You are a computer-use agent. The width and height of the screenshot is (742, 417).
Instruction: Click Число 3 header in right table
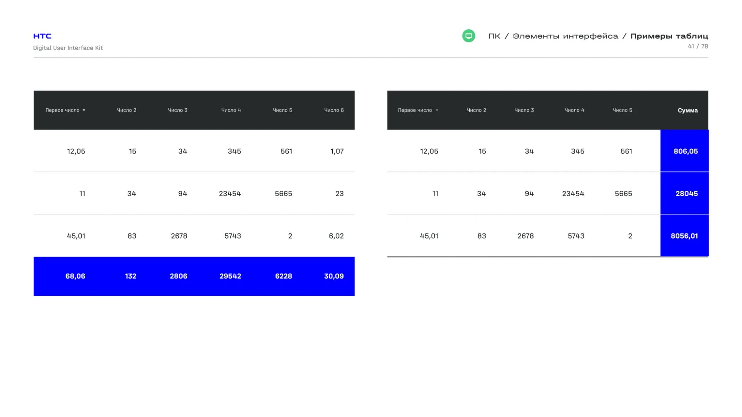click(524, 110)
